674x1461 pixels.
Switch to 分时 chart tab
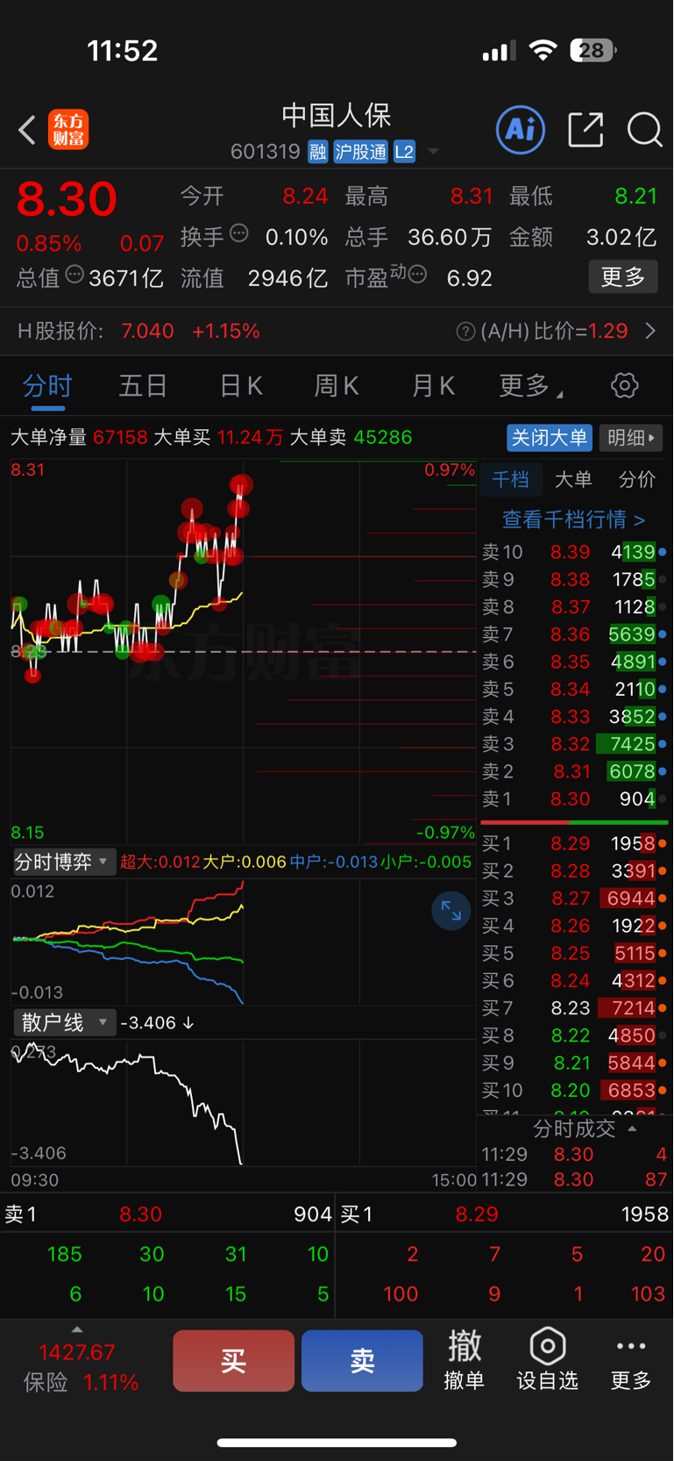click(x=47, y=386)
